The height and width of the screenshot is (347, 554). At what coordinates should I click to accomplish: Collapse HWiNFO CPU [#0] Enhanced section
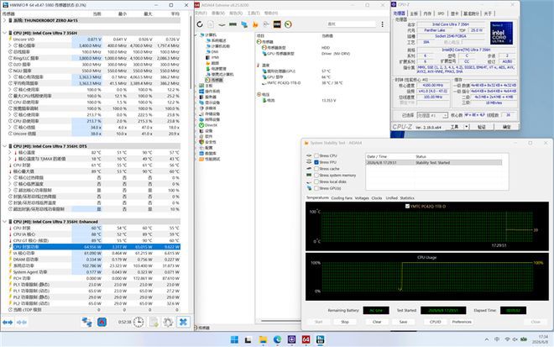(x=4, y=222)
